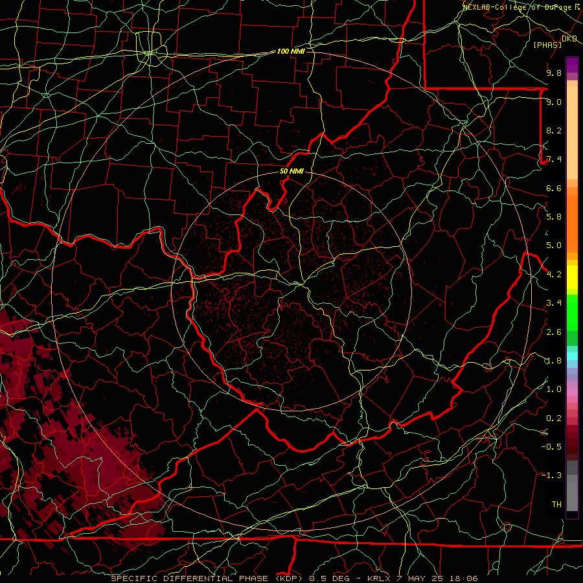Pick the bright green segment of the color bar
Screen dimensions: 583x583
[572, 312]
